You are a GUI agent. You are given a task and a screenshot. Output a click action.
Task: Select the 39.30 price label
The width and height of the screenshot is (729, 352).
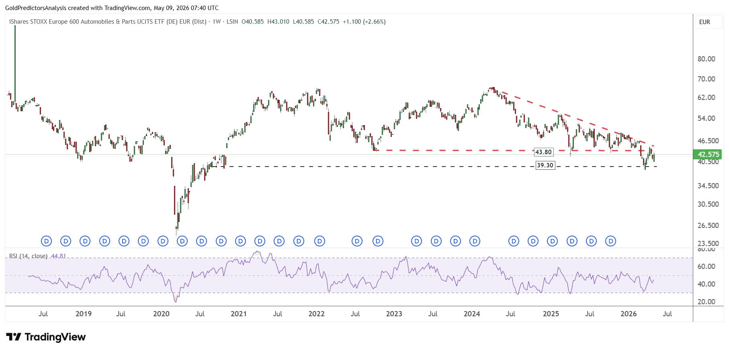pyautogui.click(x=545, y=165)
